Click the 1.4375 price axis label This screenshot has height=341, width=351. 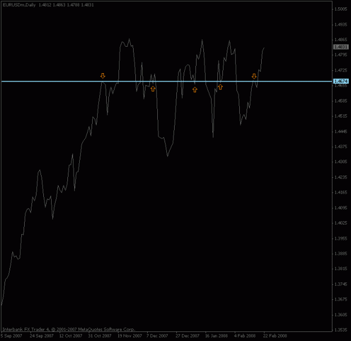pyautogui.click(x=341, y=146)
